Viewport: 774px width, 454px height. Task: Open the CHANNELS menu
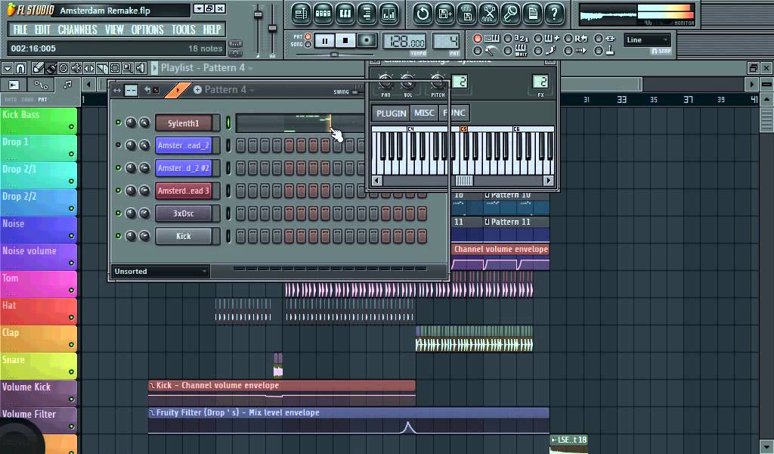78,30
